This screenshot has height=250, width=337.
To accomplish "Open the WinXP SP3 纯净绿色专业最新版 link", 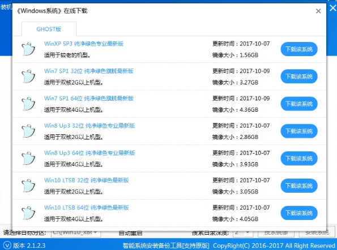I will point(84,44).
